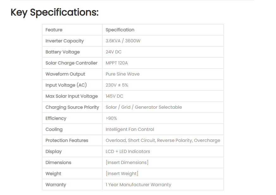Click the Charging Source Priority label
Image resolution: width=276 pixels, height=195 pixels.
tap(72, 107)
